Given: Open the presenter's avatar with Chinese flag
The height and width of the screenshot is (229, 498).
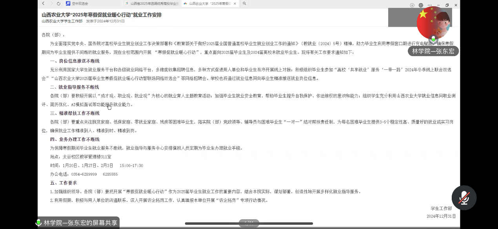Looking at the screenshot, I should tap(433, 23).
